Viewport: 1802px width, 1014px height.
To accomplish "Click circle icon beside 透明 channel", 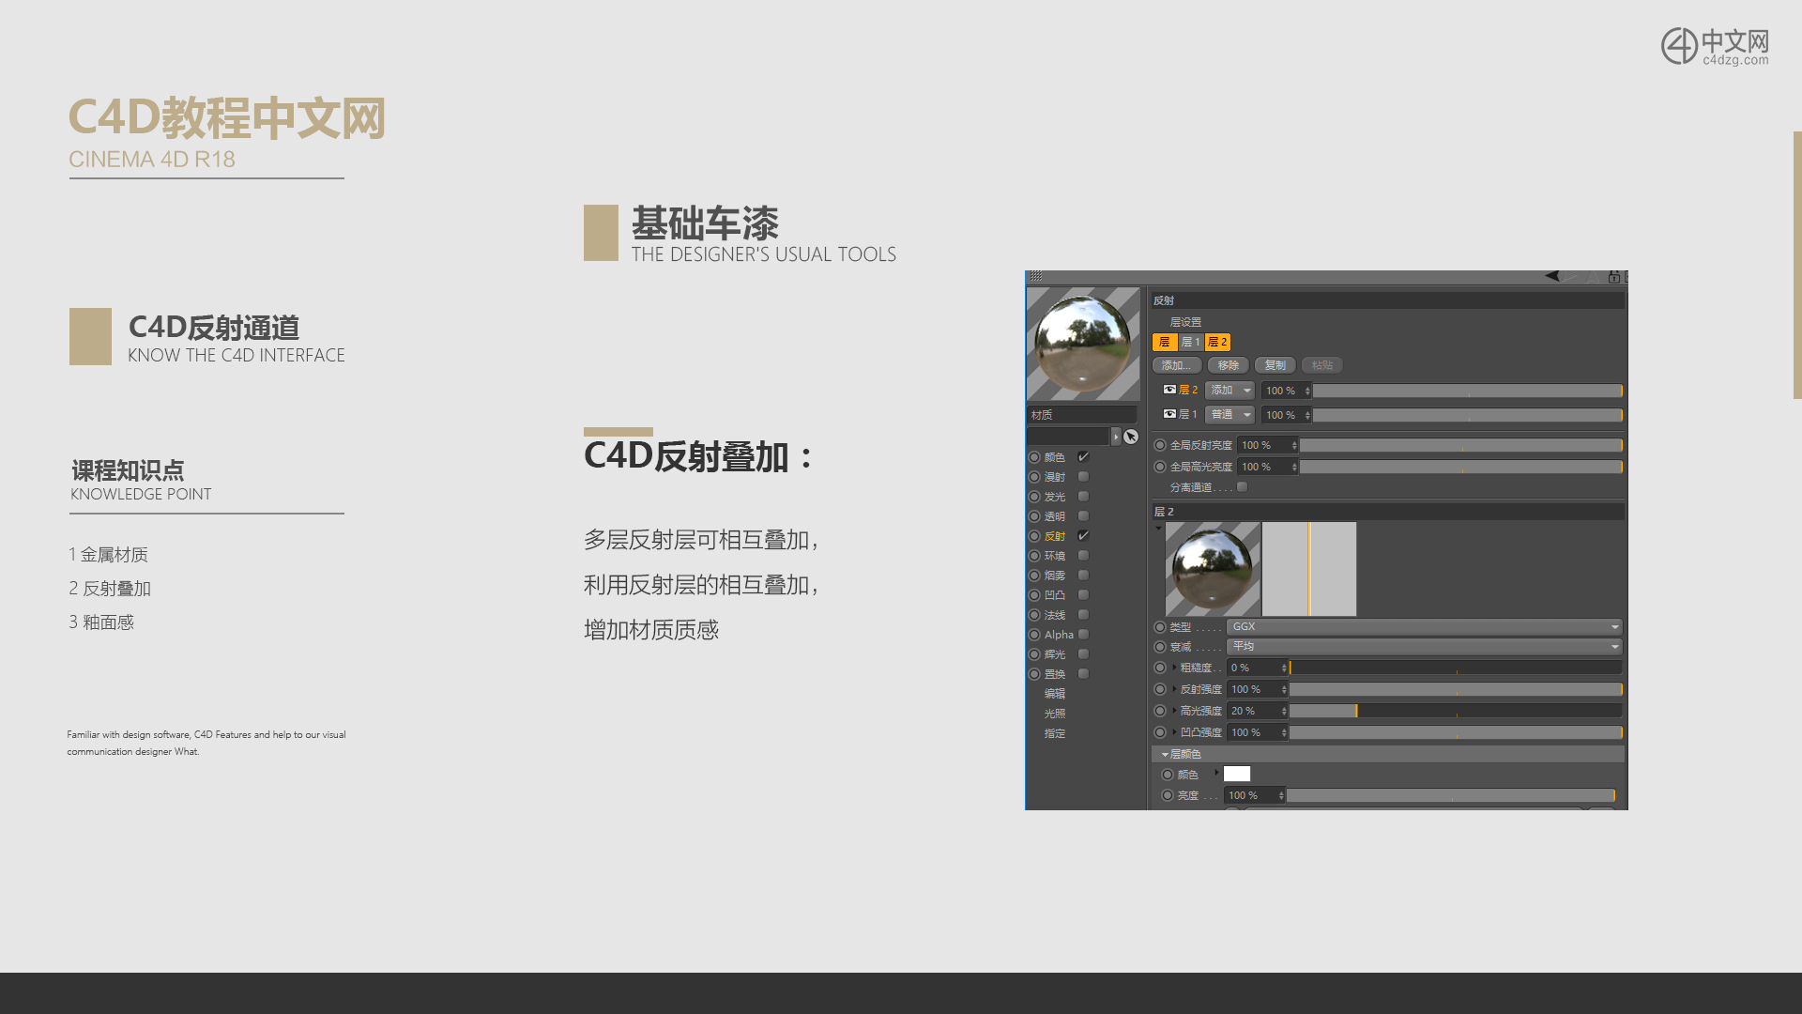I will click(1034, 516).
